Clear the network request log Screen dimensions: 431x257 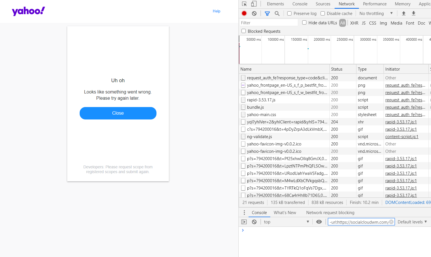[254, 13]
